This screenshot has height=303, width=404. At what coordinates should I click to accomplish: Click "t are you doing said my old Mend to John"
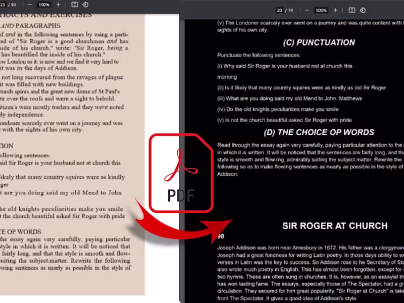coord(61,193)
